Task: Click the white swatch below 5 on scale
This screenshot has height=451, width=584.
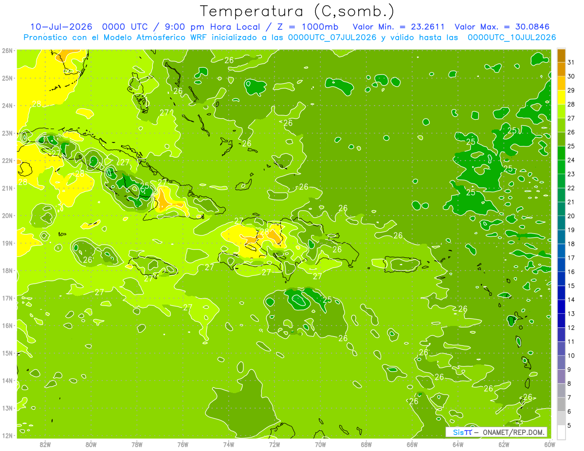Action: click(561, 432)
